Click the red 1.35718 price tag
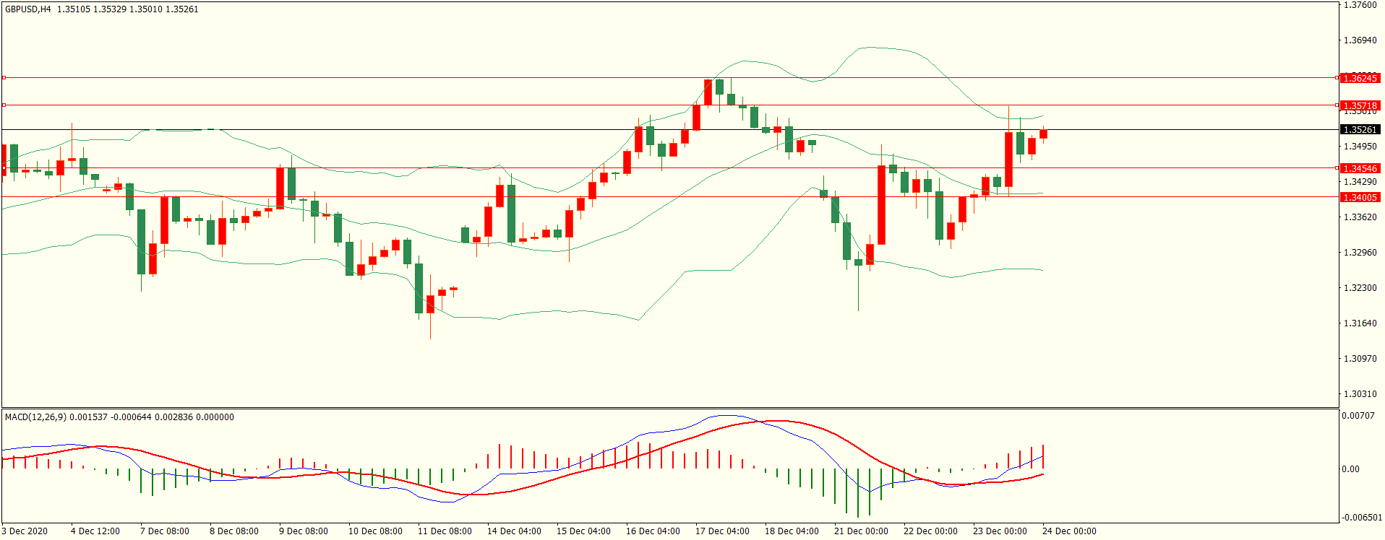This screenshot has width=1385, height=540. 1360,105
